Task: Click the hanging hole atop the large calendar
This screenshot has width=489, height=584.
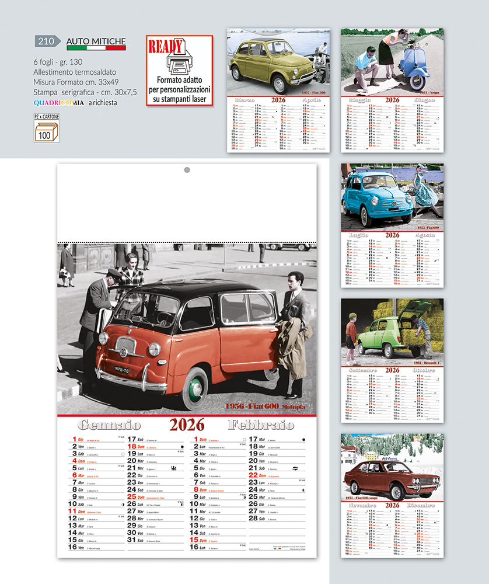Action: pos(187,170)
